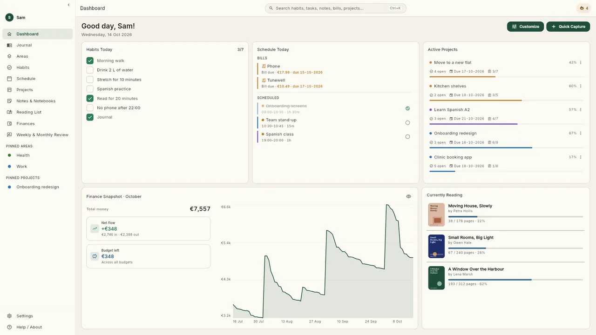The height and width of the screenshot is (335, 596).
Task: Open options menu for Clinic booking app
Action: 581,157
